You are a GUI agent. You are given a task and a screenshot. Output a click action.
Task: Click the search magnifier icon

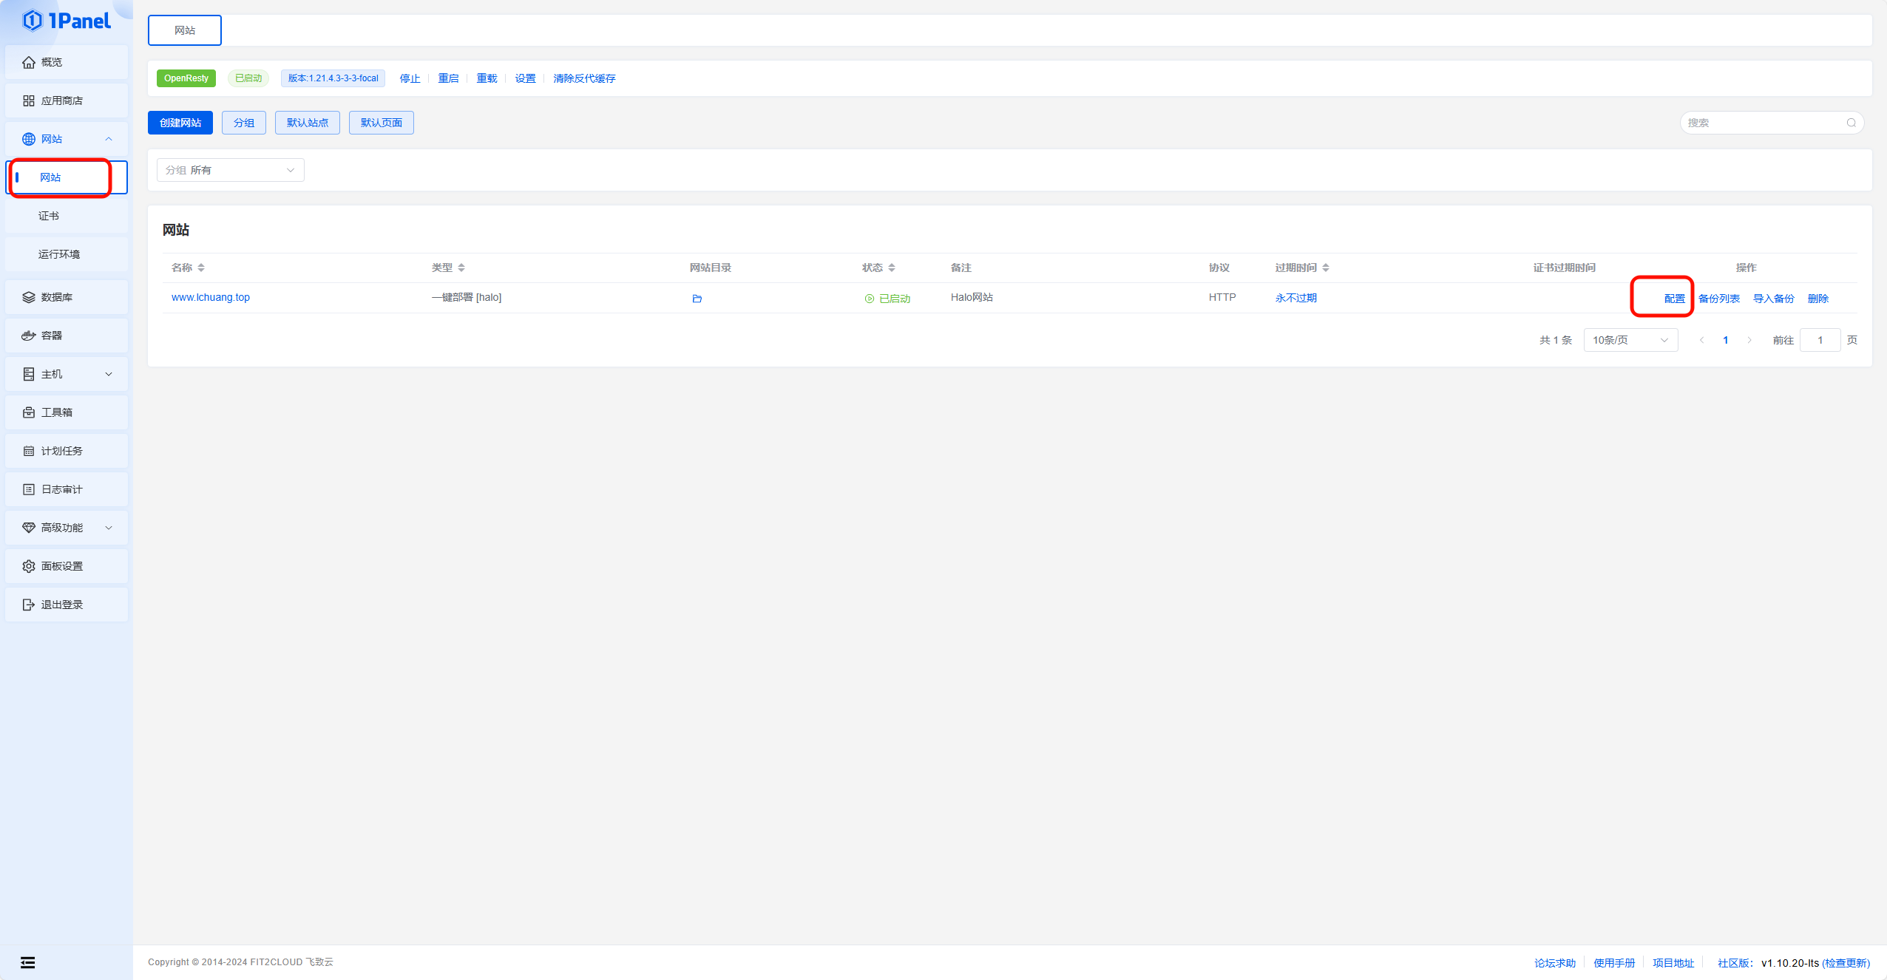pyautogui.click(x=1851, y=123)
